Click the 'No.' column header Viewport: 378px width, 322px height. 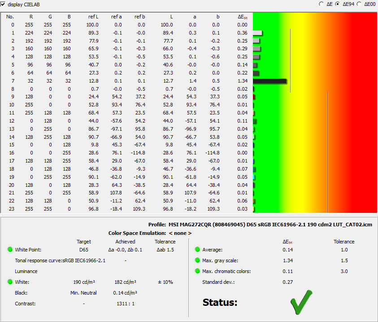point(10,17)
